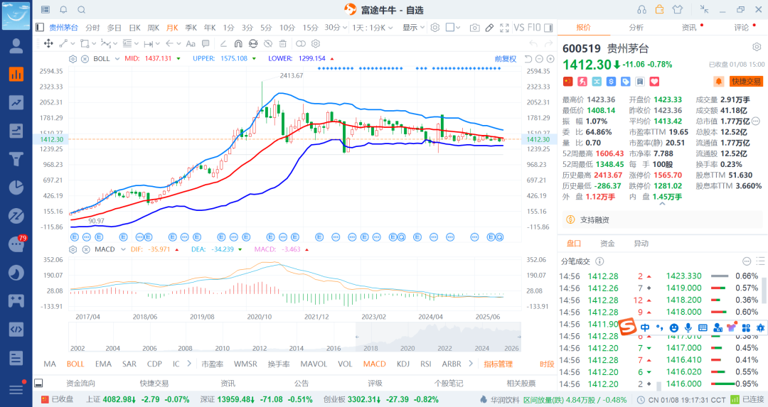
Task: Click the orange 快捷交易 button
Action: click(746, 82)
